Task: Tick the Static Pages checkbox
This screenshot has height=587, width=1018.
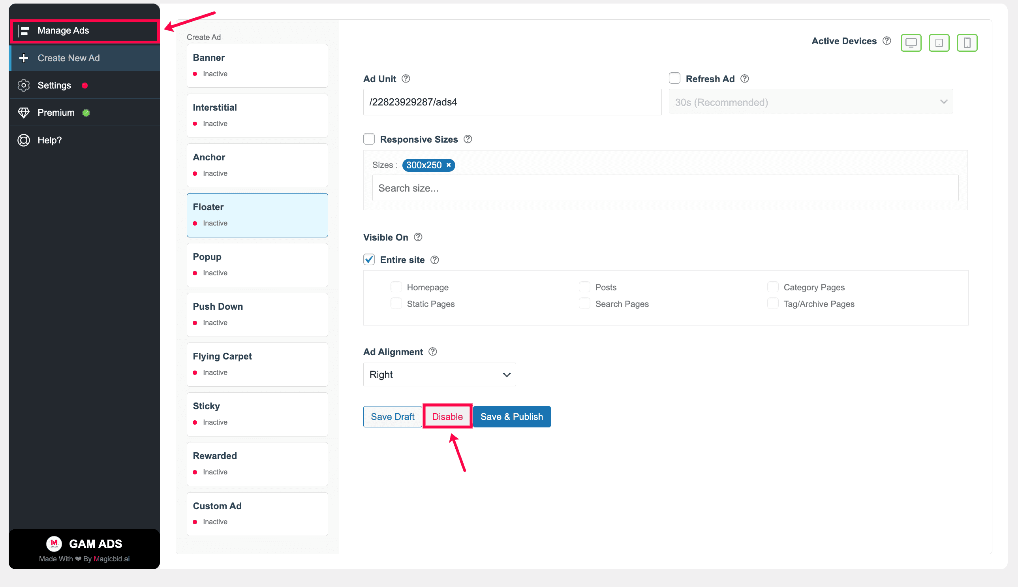Action: pyautogui.click(x=396, y=304)
